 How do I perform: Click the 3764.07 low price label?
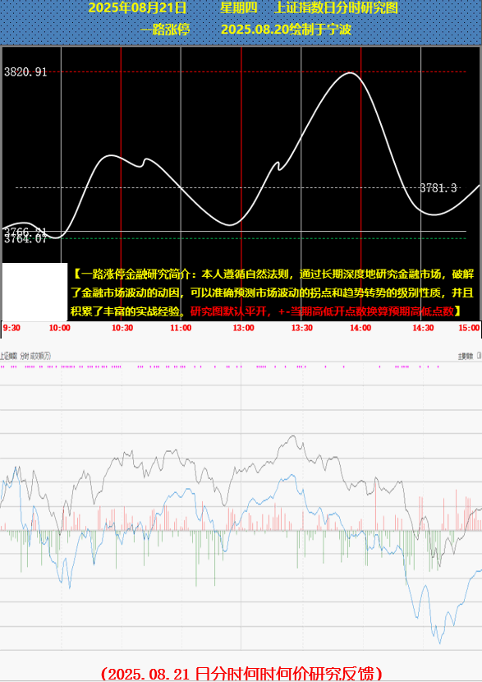point(25,239)
